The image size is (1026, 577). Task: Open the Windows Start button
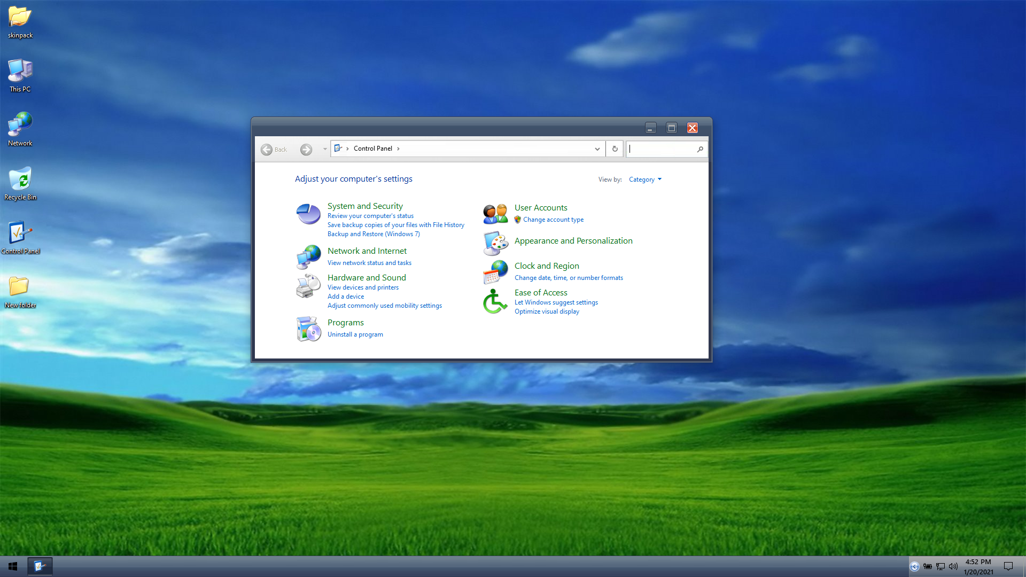[13, 566]
